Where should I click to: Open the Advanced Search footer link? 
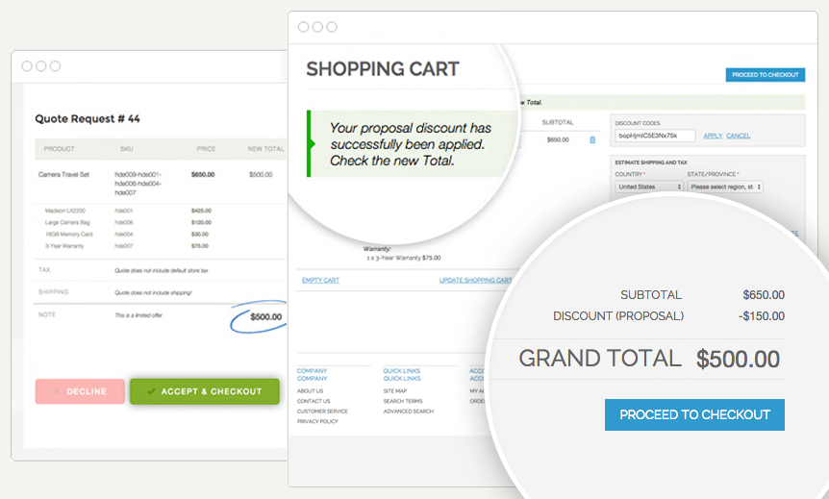[x=408, y=412]
